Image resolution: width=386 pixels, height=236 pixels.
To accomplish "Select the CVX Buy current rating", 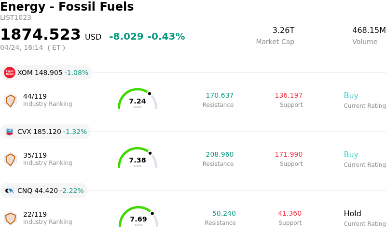I will coord(351,155).
